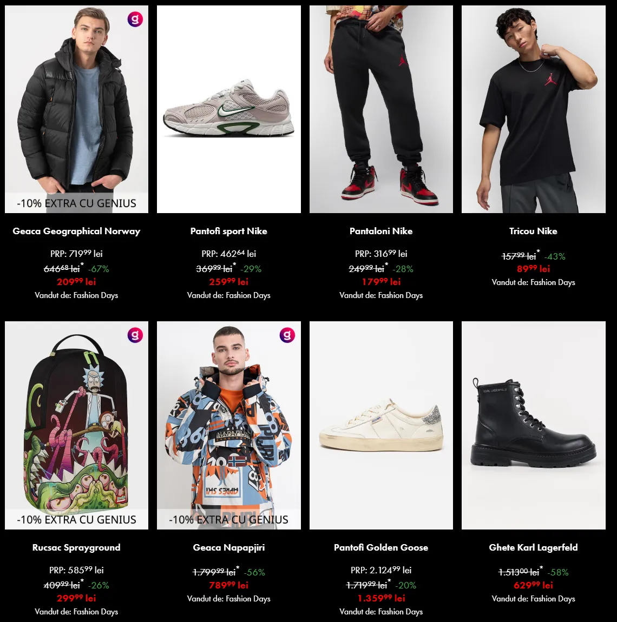The image size is (617, 622).
Task: Open the Nike black pants product image
Action: 381,109
